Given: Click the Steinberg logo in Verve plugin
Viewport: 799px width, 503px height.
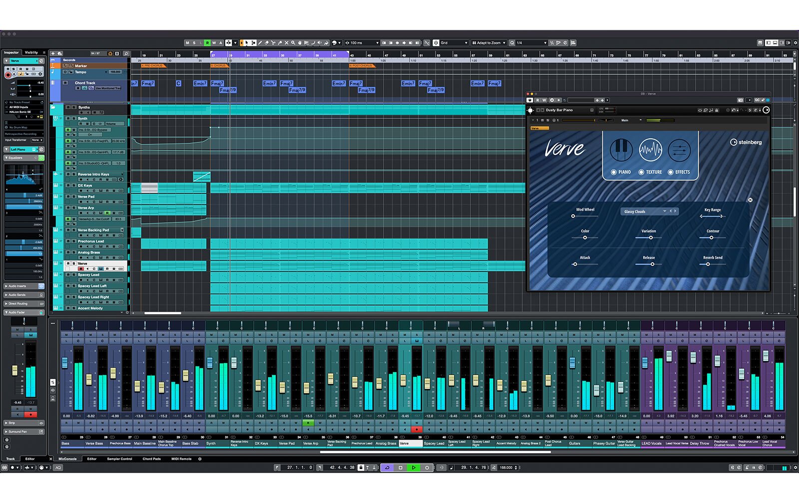Looking at the screenshot, I should (746, 142).
